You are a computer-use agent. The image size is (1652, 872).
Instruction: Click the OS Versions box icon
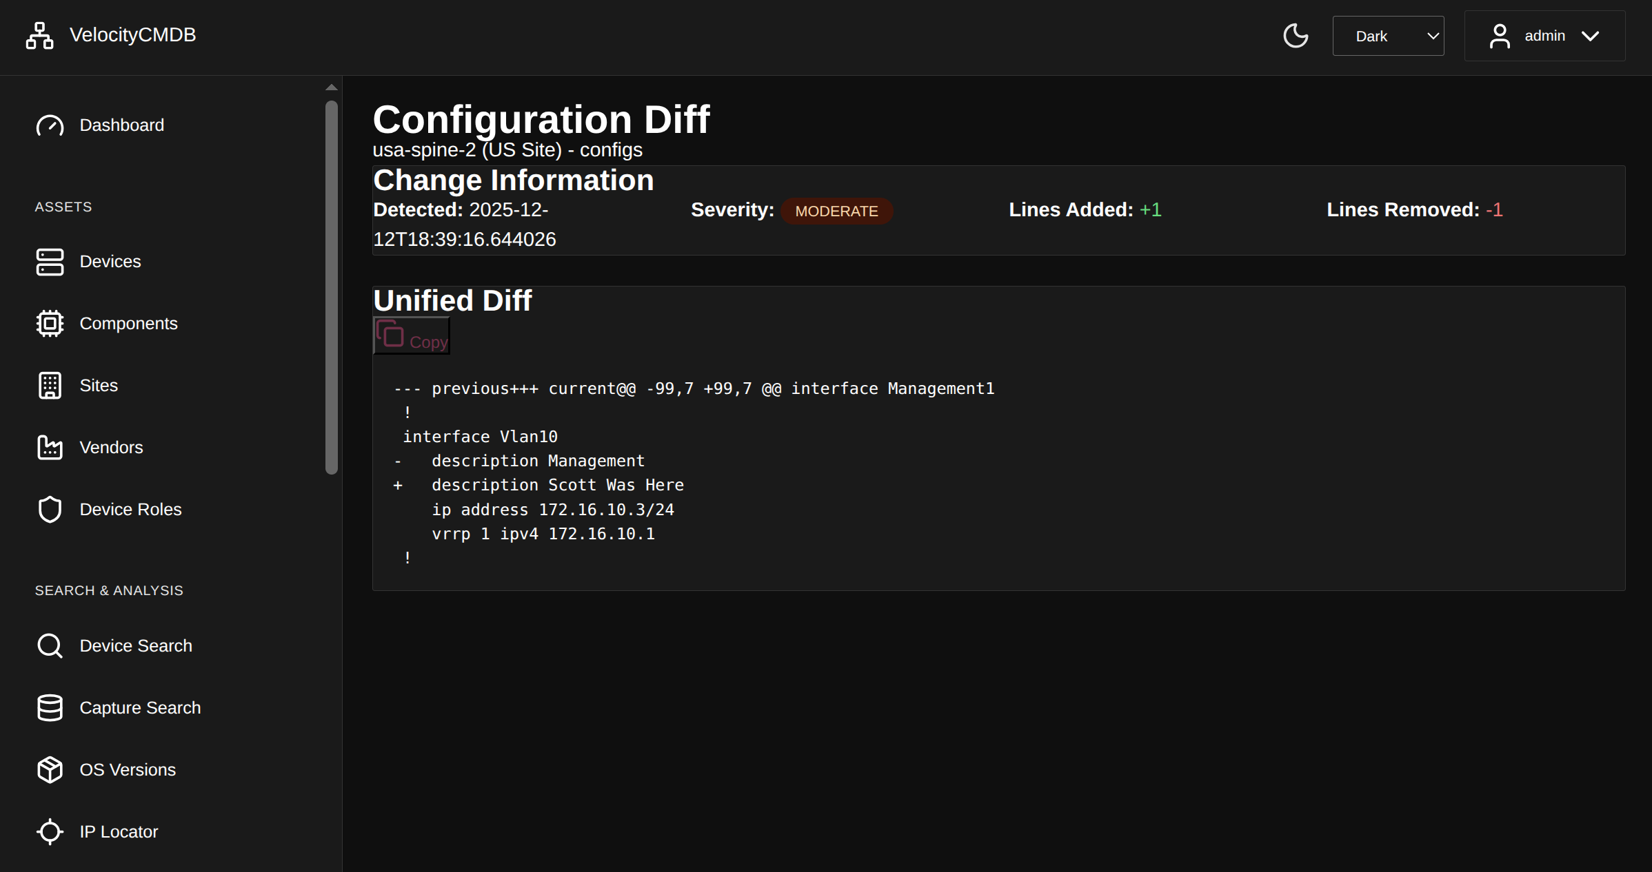(50, 770)
